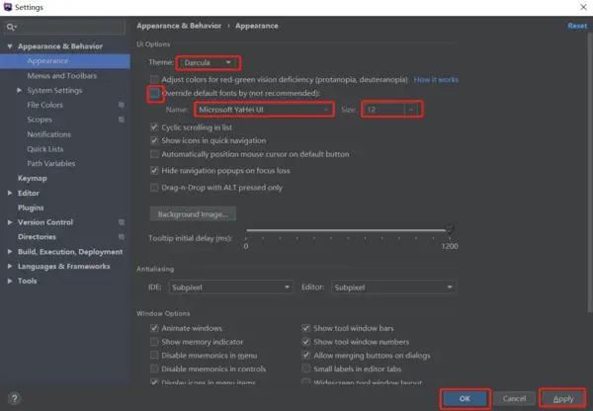Click the Tooltip initial delay slider handle
593x411 pixels.
pos(450,229)
